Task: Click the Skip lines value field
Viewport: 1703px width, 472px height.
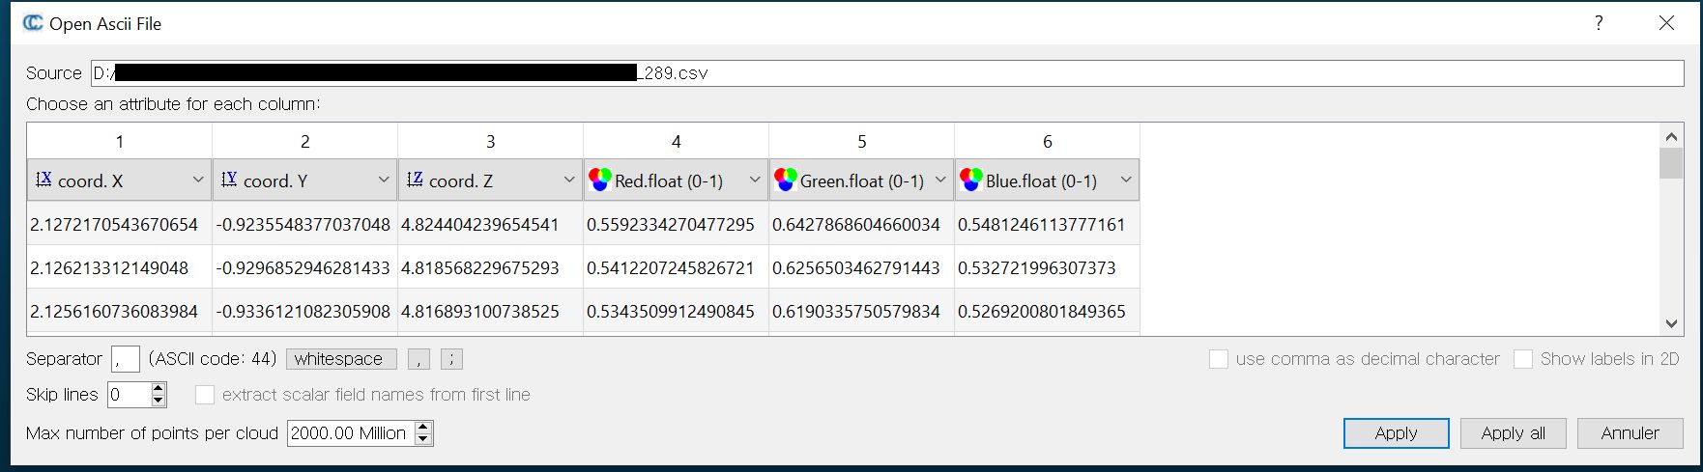Action: pyautogui.click(x=130, y=395)
